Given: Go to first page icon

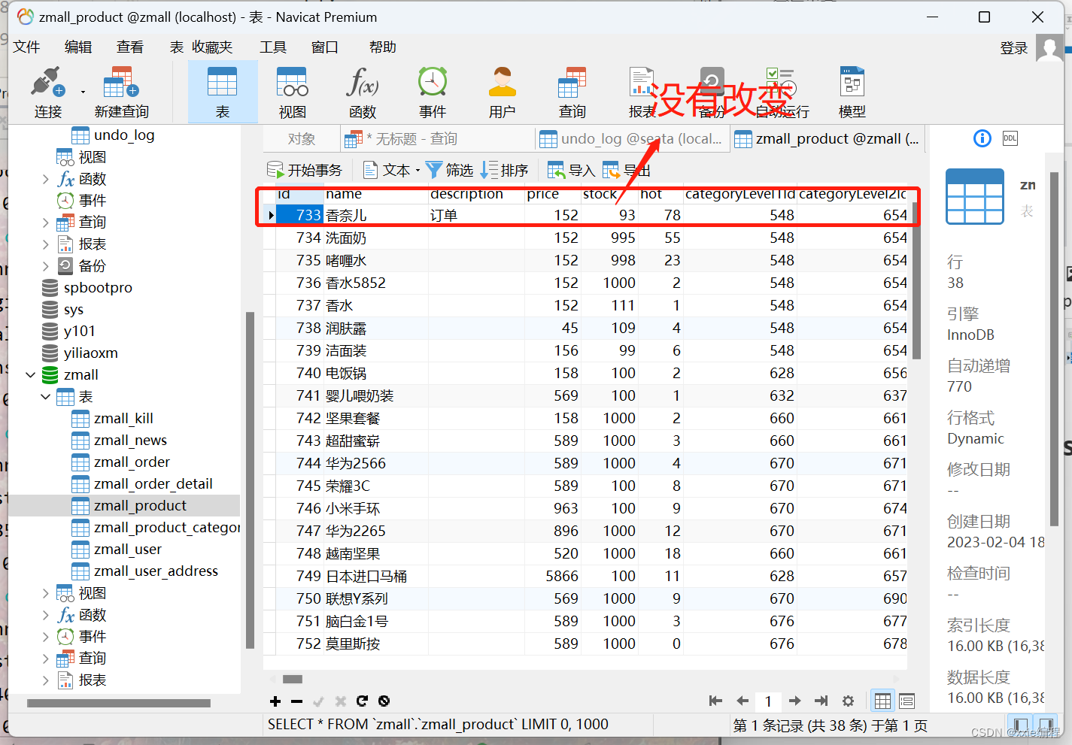Looking at the screenshot, I should click(x=715, y=701).
